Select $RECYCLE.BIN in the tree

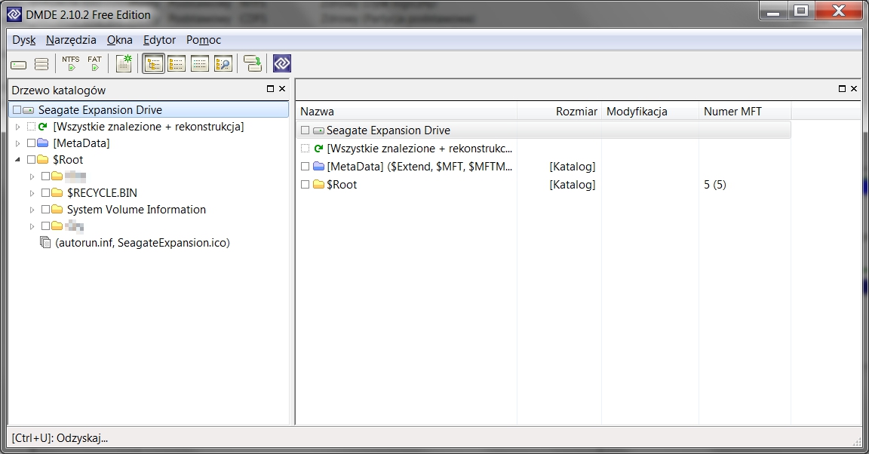(102, 193)
